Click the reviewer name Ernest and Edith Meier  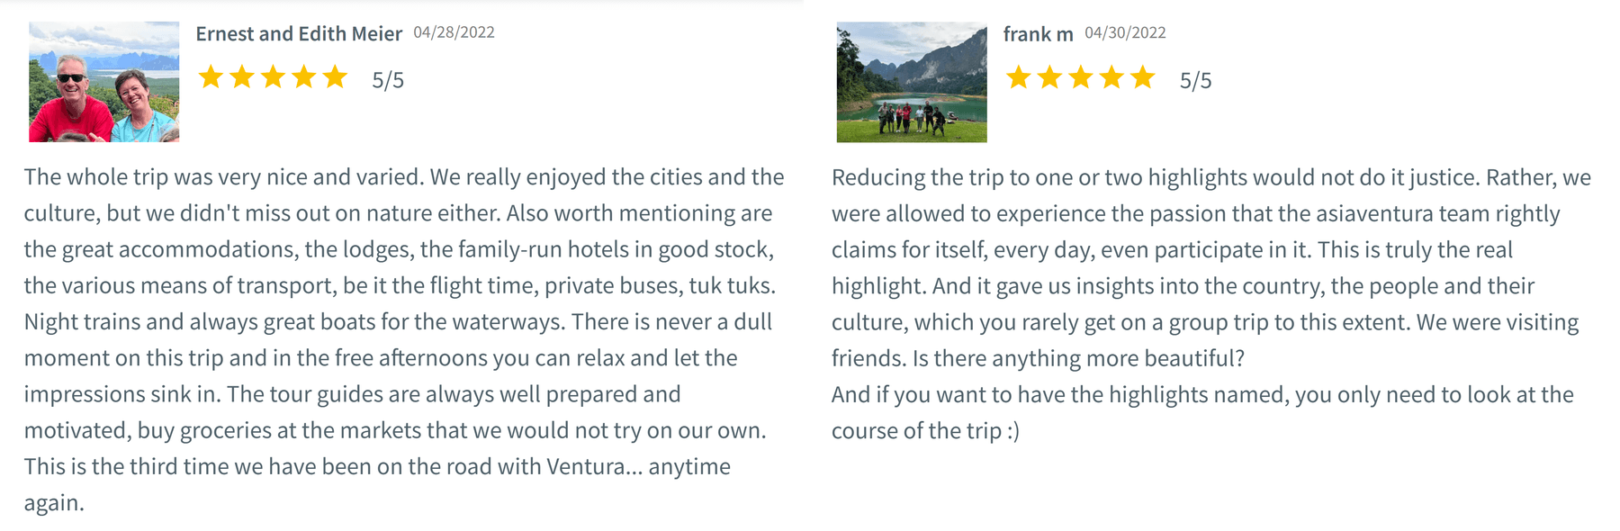299,33
